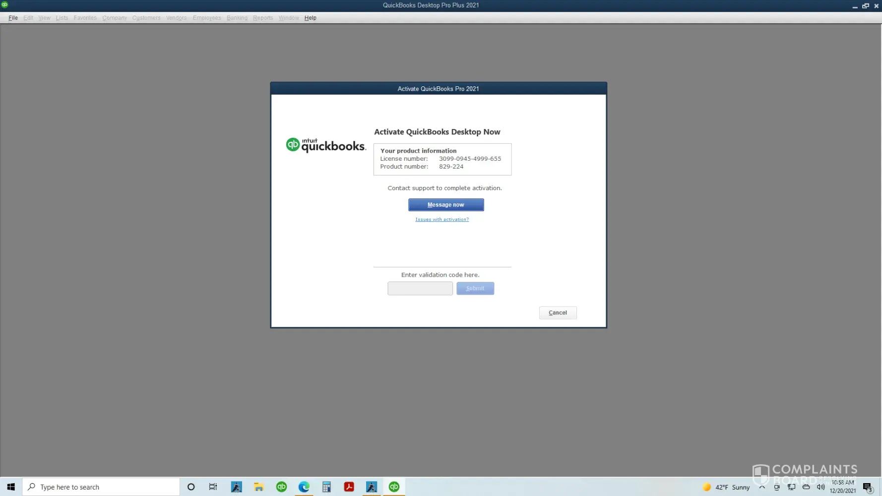The image size is (882, 496).
Task: Open Adobe Acrobat from the taskbar
Action: click(349, 487)
